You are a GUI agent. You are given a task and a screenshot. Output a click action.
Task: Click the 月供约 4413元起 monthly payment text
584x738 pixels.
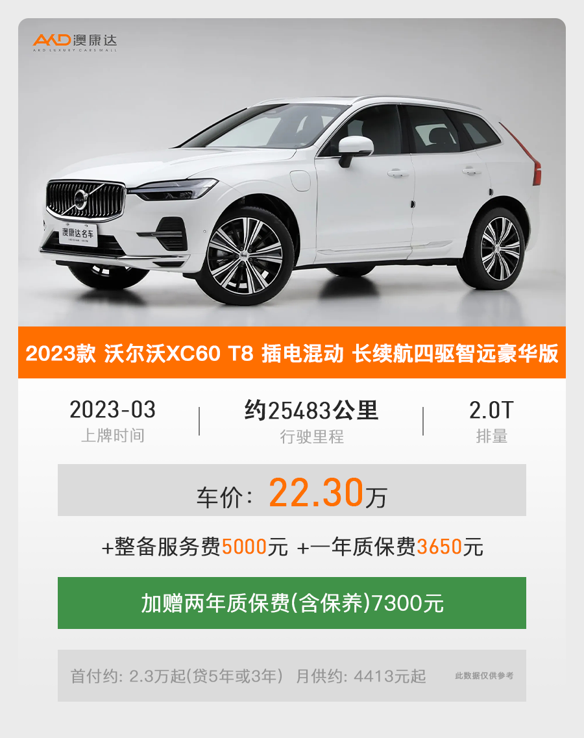(x=361, y=676)
